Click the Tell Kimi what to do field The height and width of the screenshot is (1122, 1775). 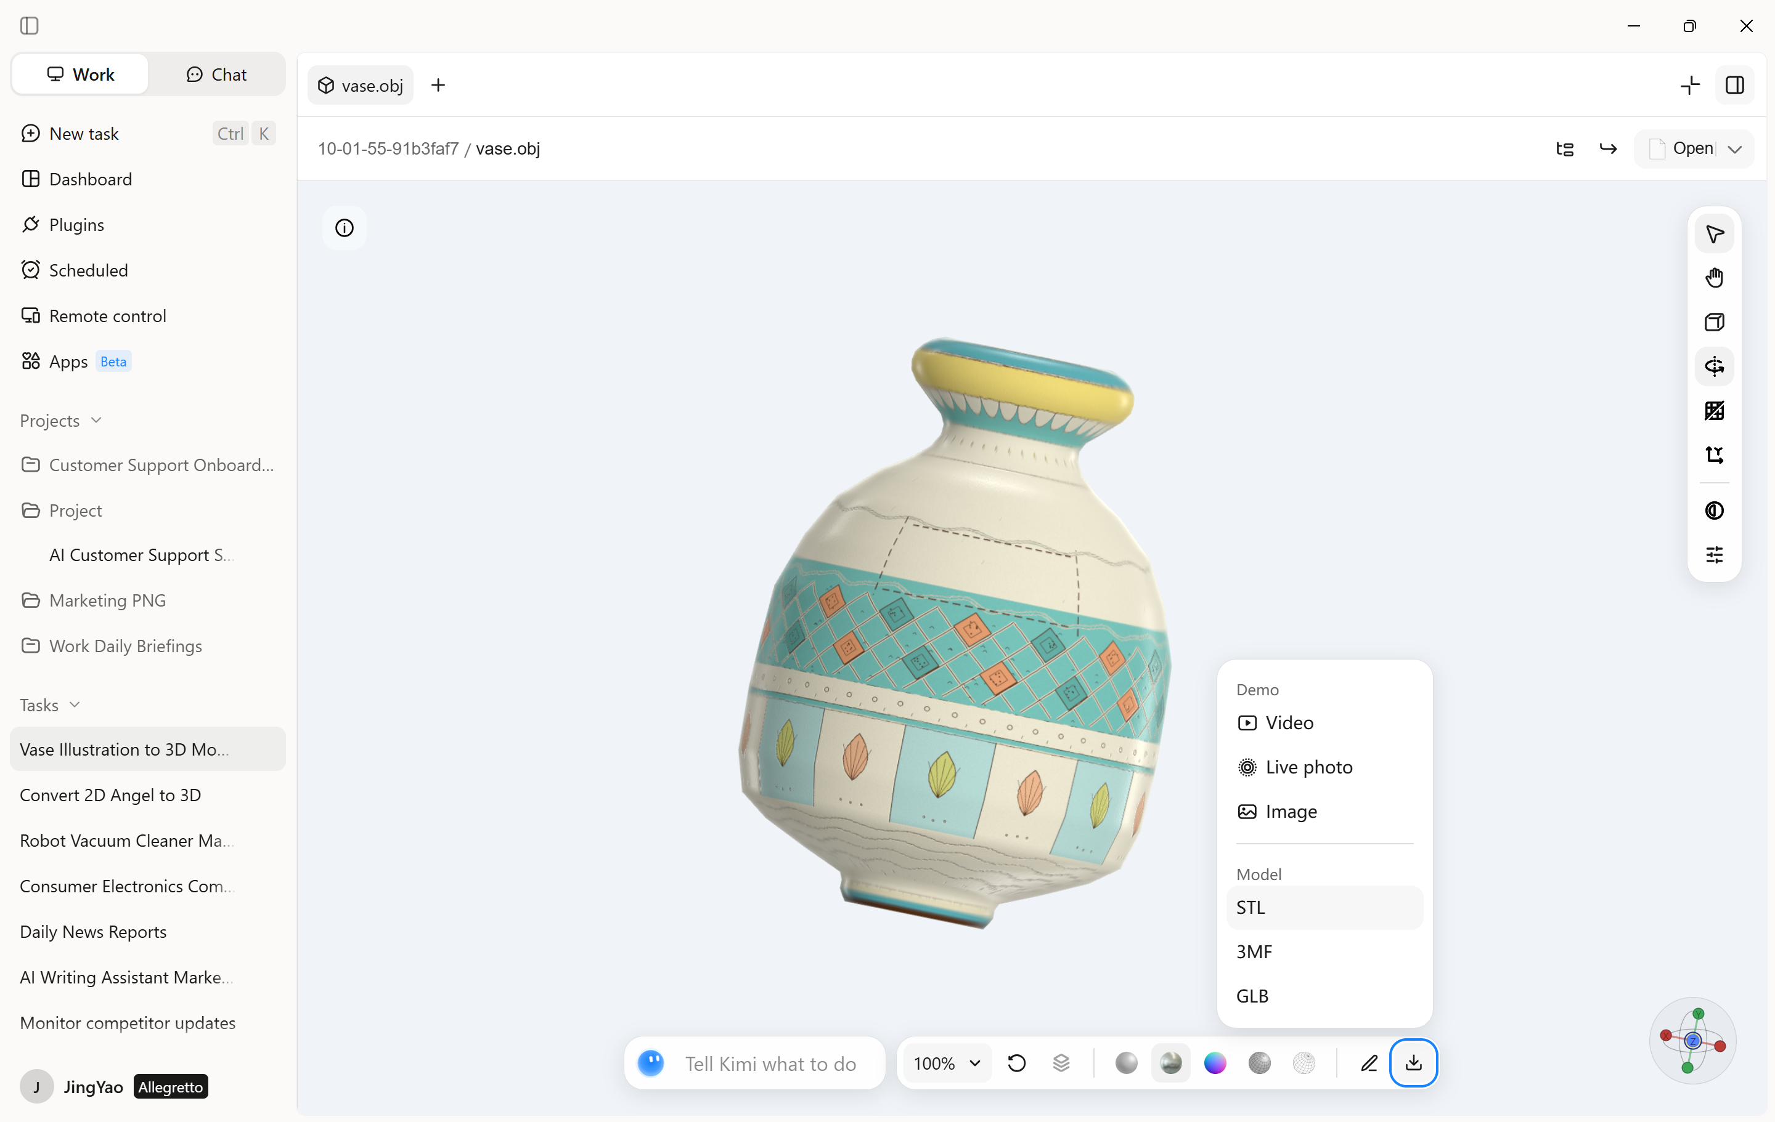coord(770,1063)
